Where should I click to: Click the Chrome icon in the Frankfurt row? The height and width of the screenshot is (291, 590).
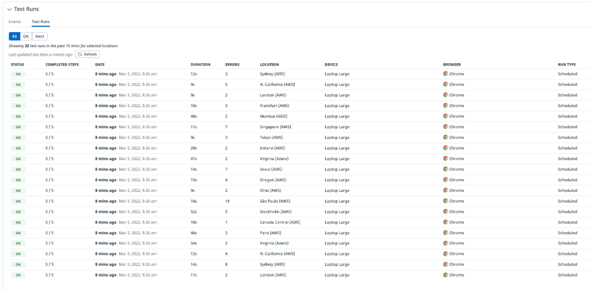click(x=445, y=106)
